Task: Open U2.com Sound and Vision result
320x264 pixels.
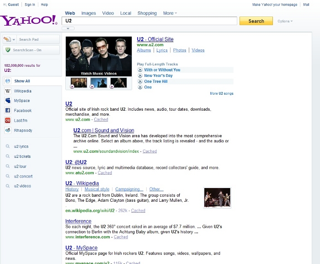Action: click(104, 130)
